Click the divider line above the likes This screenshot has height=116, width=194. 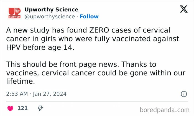tap(97, 101)
